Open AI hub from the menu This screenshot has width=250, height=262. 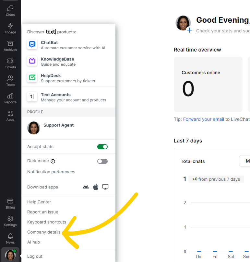tap(33, 242)
